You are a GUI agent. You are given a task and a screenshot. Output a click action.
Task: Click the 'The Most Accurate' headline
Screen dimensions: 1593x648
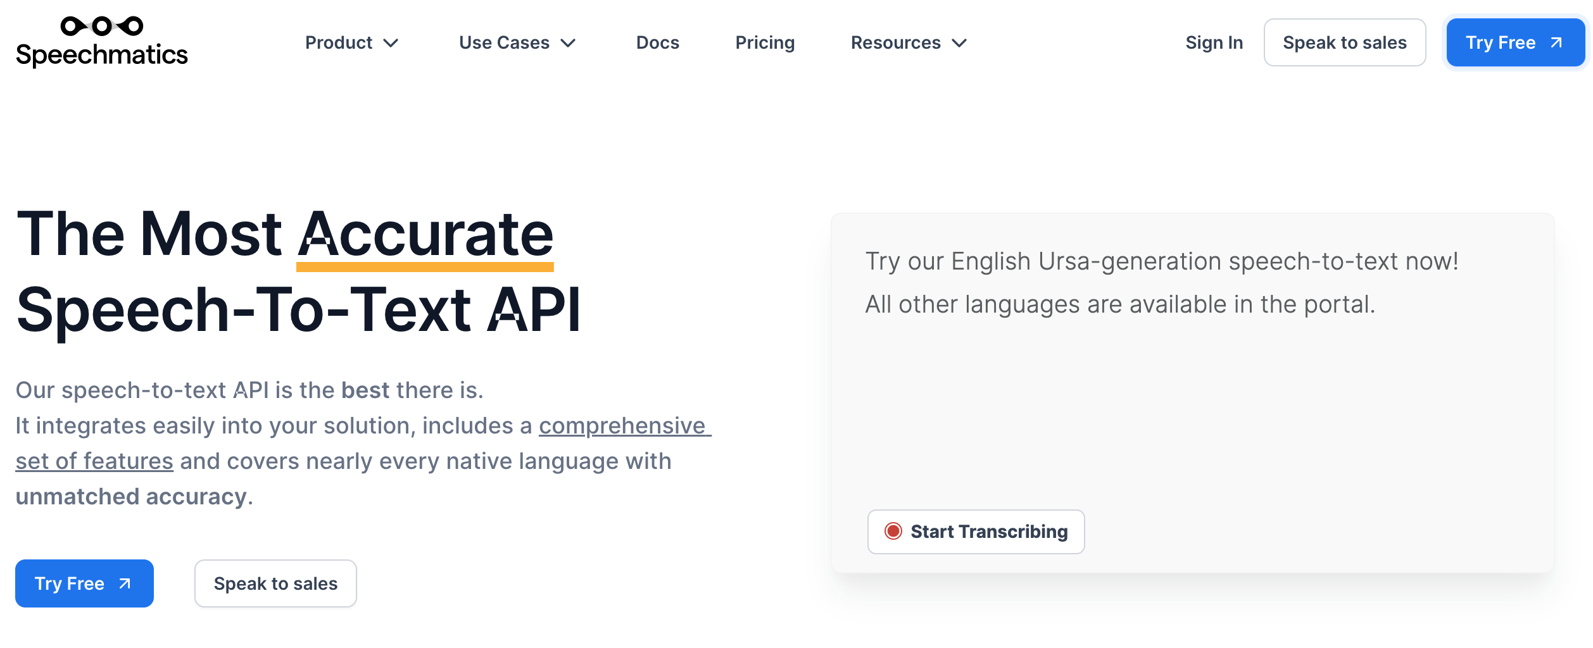pyautogui.click(x=285, y=234)
